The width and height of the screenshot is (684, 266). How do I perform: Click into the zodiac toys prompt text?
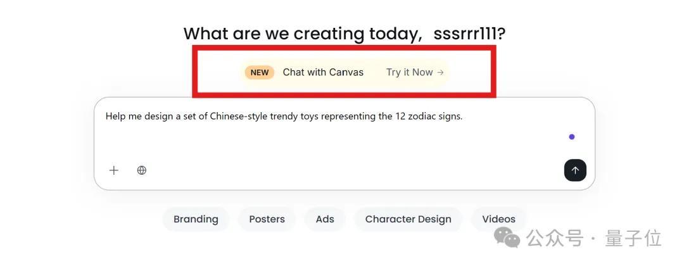(x=284, y=117)
